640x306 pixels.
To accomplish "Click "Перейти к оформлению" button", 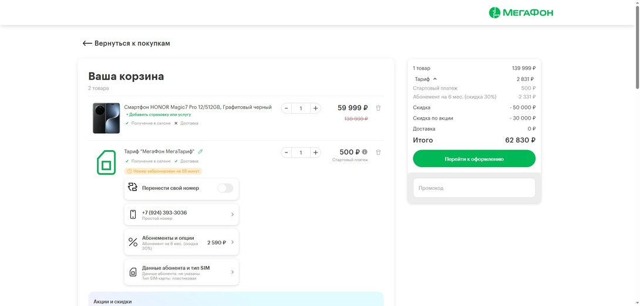I will click(x=474, y=159).
